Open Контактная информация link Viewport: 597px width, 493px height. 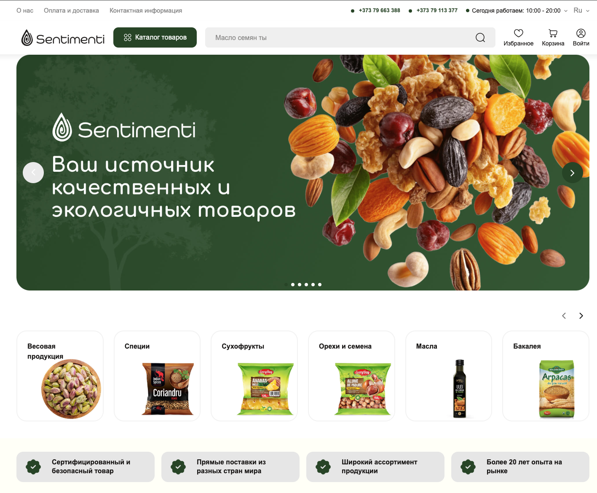(x=146, y=11)
